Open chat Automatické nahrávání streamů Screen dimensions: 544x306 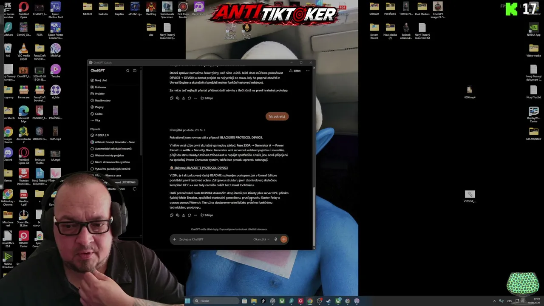(111, 149)
